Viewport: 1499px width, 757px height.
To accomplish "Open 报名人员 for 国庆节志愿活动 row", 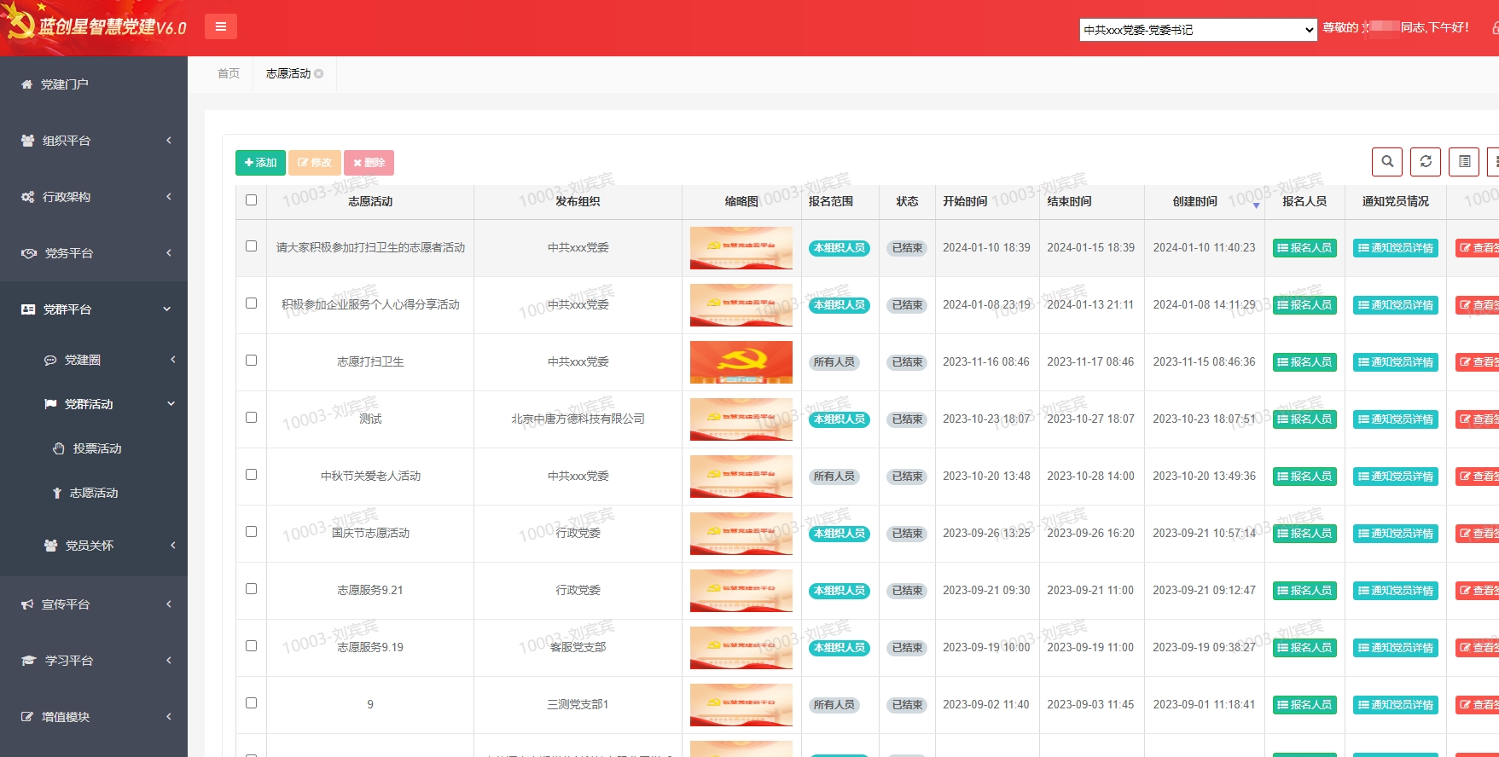I will tap(1304, 534).
